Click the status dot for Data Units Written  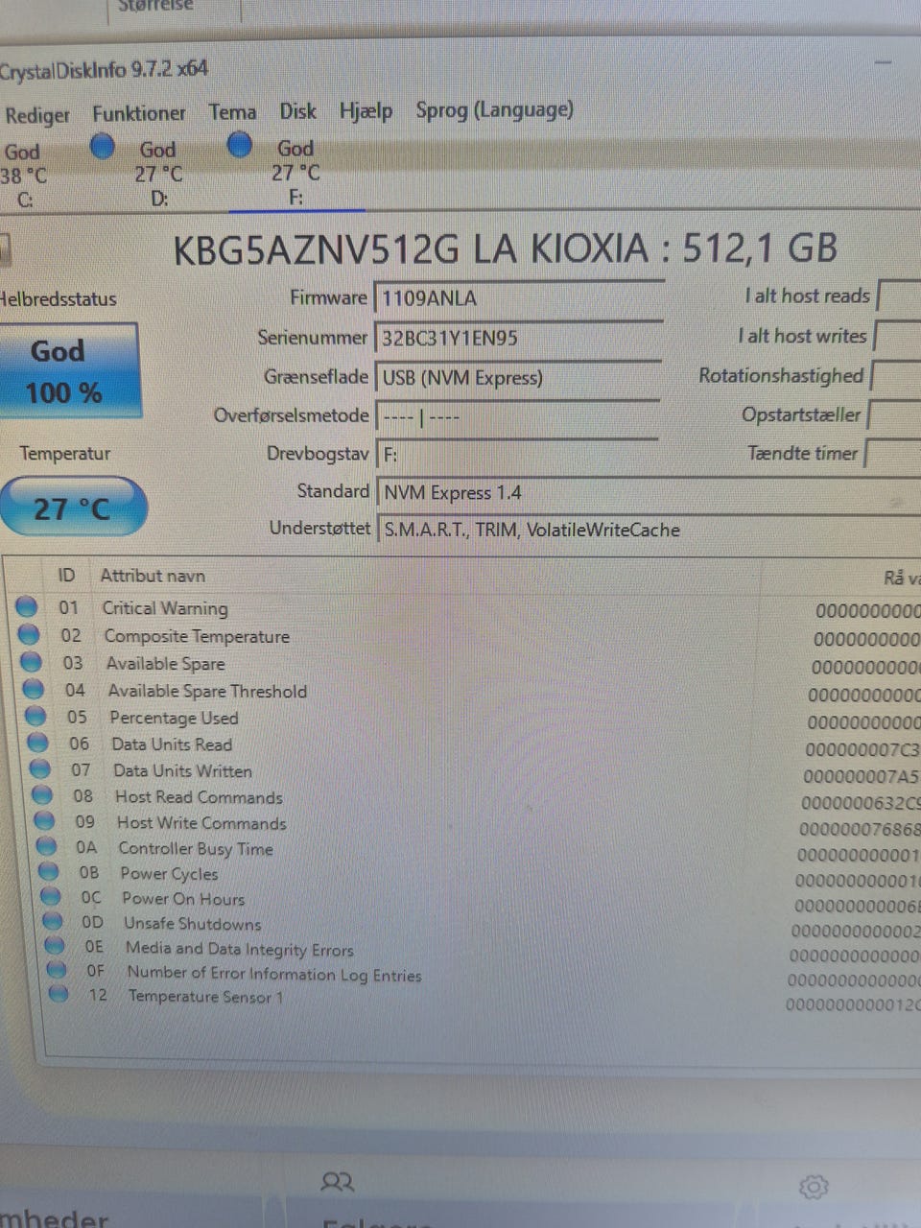pyautogui.click(x=39, y=768)
